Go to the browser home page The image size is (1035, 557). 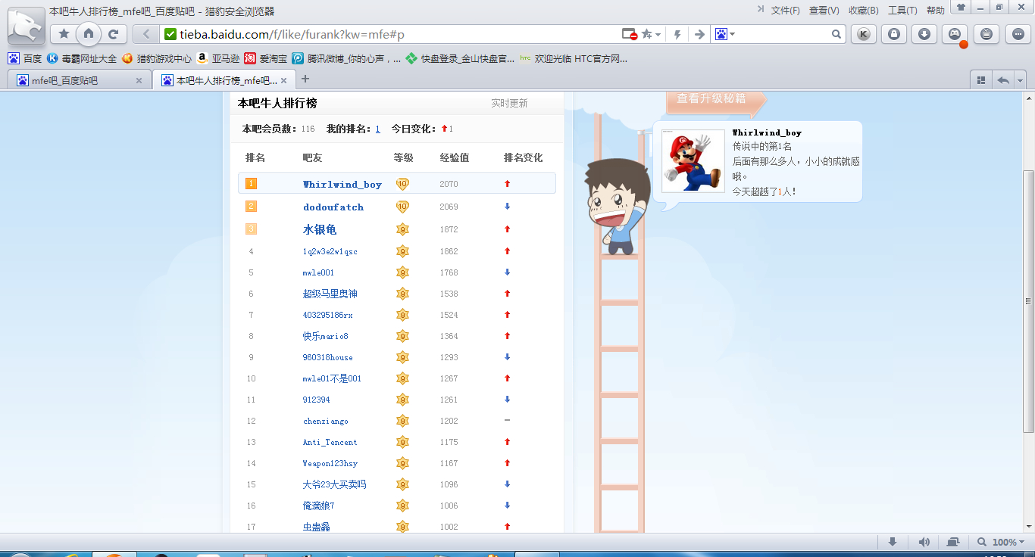click(x=89, y=33)
